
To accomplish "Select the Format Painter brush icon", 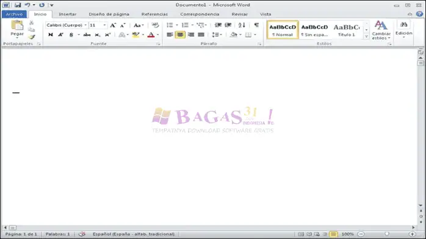I will pyautogui.click(x=32, y=37).
